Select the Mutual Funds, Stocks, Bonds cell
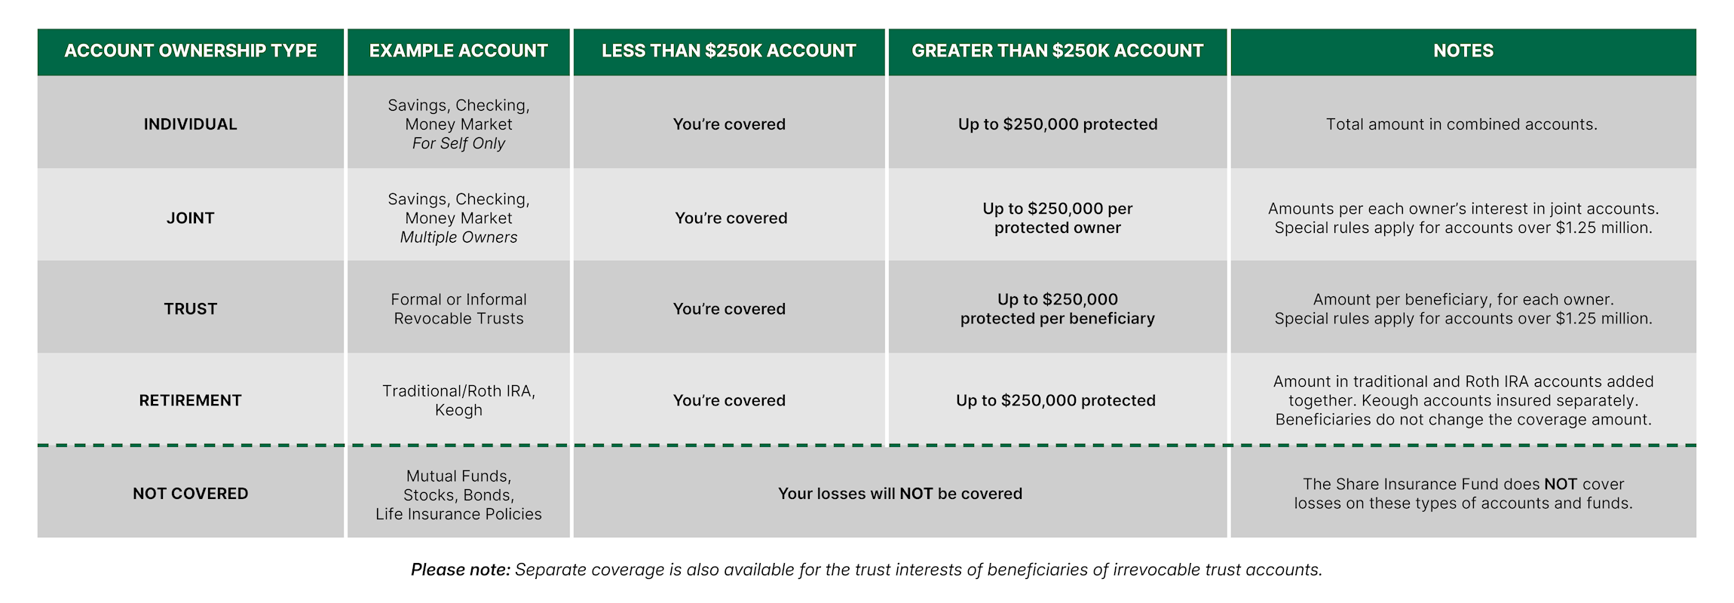Screen dimensions: 1734x603 (x=458, y=494)
